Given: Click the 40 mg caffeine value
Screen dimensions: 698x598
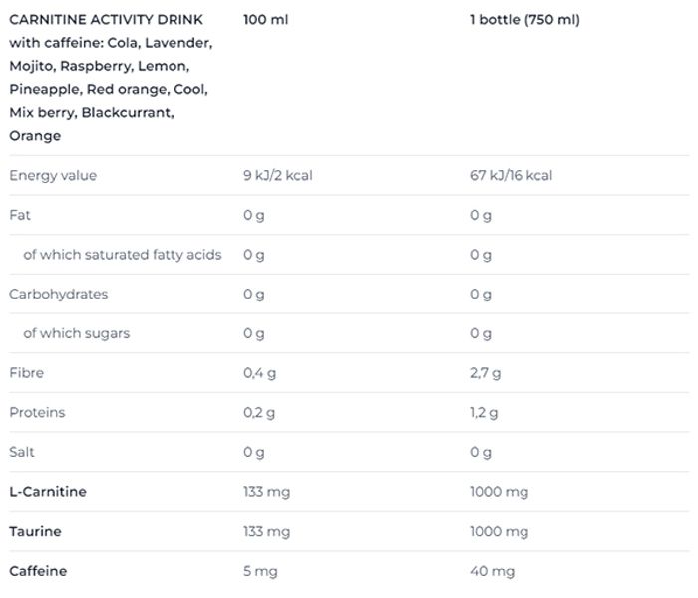Looking at the screenshot, I should 492,571.
